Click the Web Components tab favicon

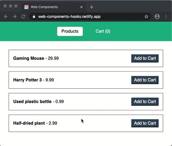[26, 7]
